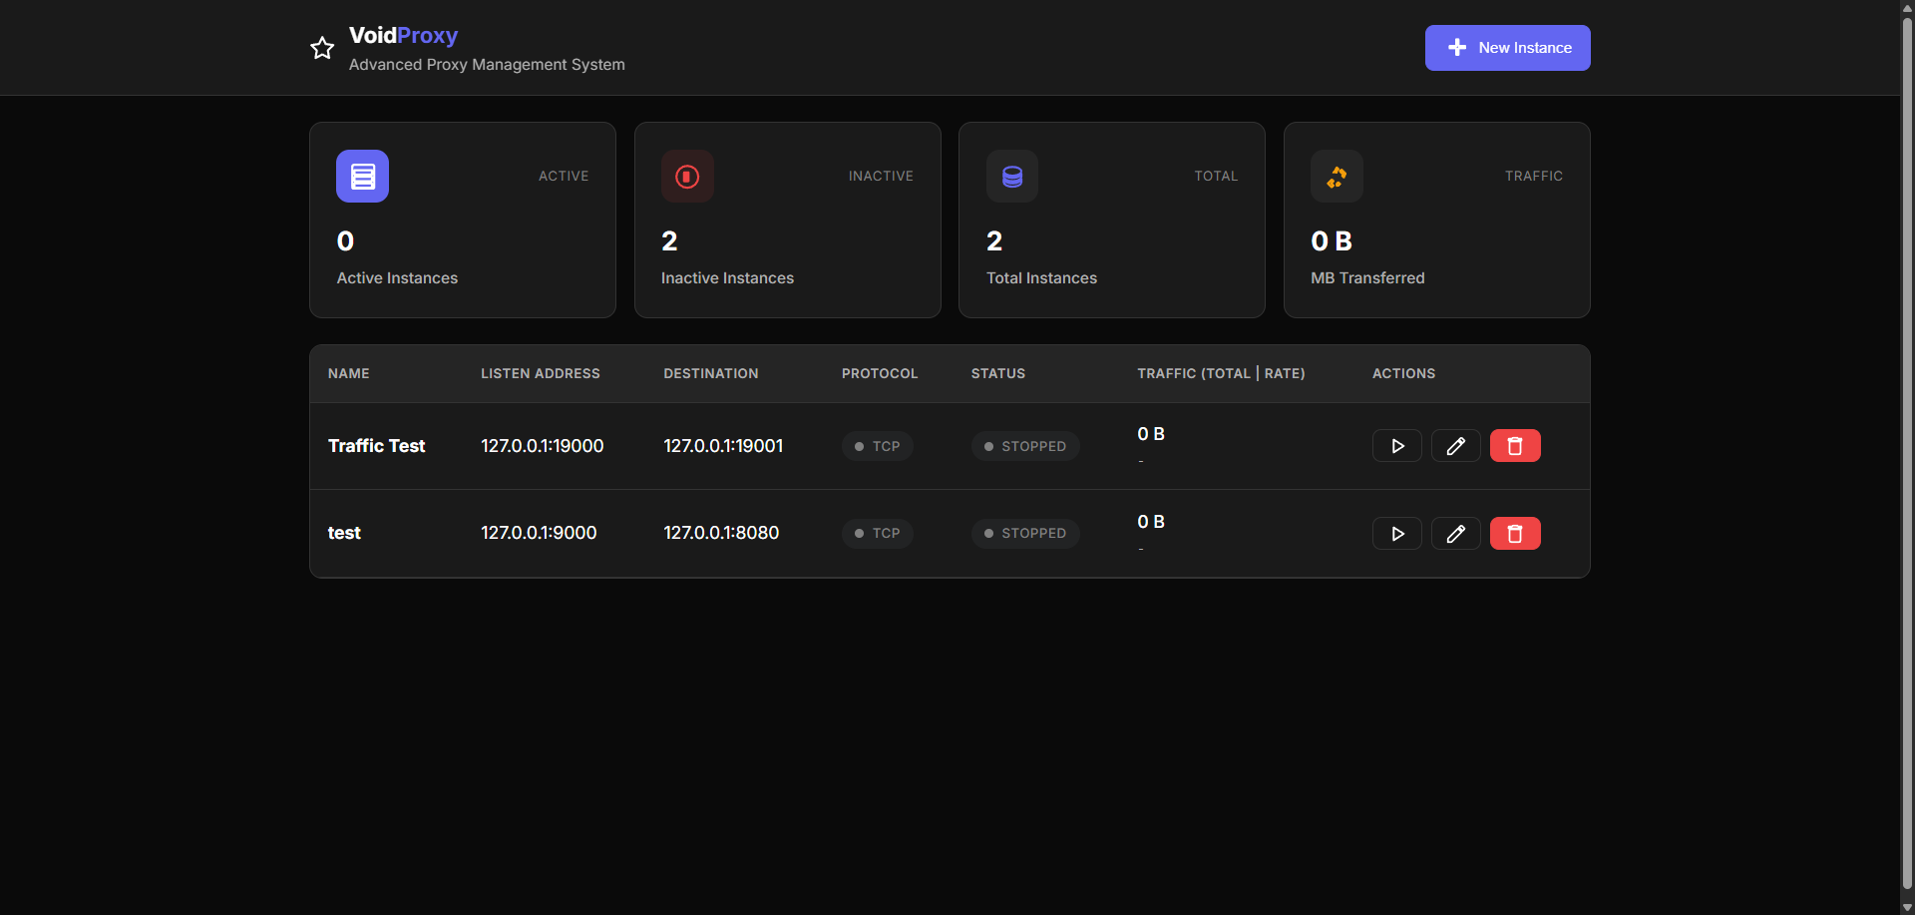Open the editor for Traffic Test instance
The width and height of the screenshot is (1915, 915).
click(x=1455, y=445)
